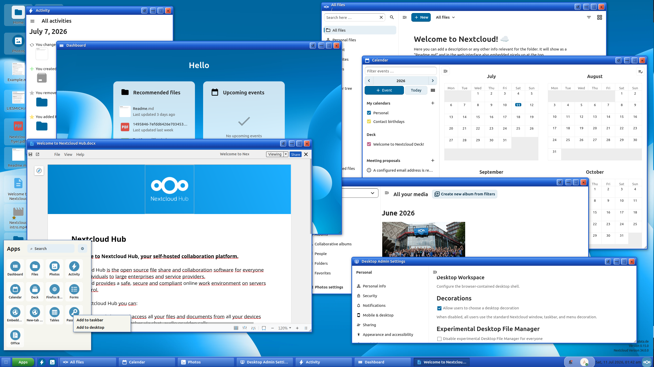Screen dimensions: 654x367
Task: Create a new Event in Calendar
Action: 384,90
